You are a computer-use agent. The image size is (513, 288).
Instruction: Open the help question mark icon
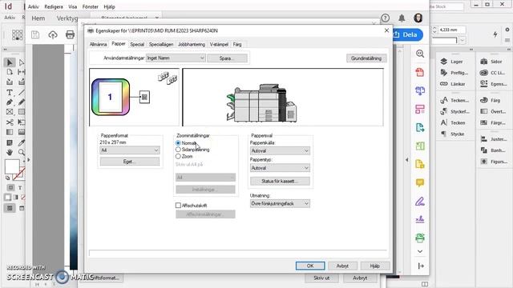click(386, 18)
